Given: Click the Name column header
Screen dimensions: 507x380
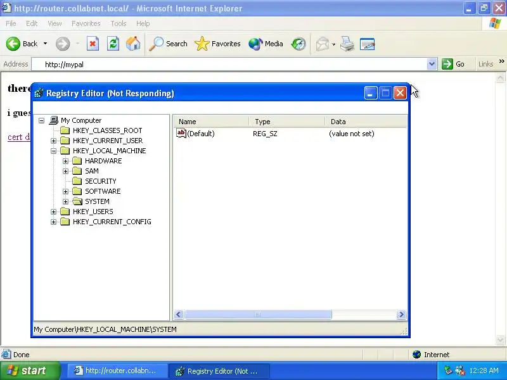Looking at the screenshot, I should pos(212,122).
